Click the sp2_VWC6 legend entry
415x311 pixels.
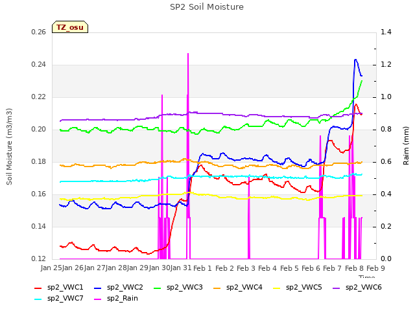click(357, 288)
